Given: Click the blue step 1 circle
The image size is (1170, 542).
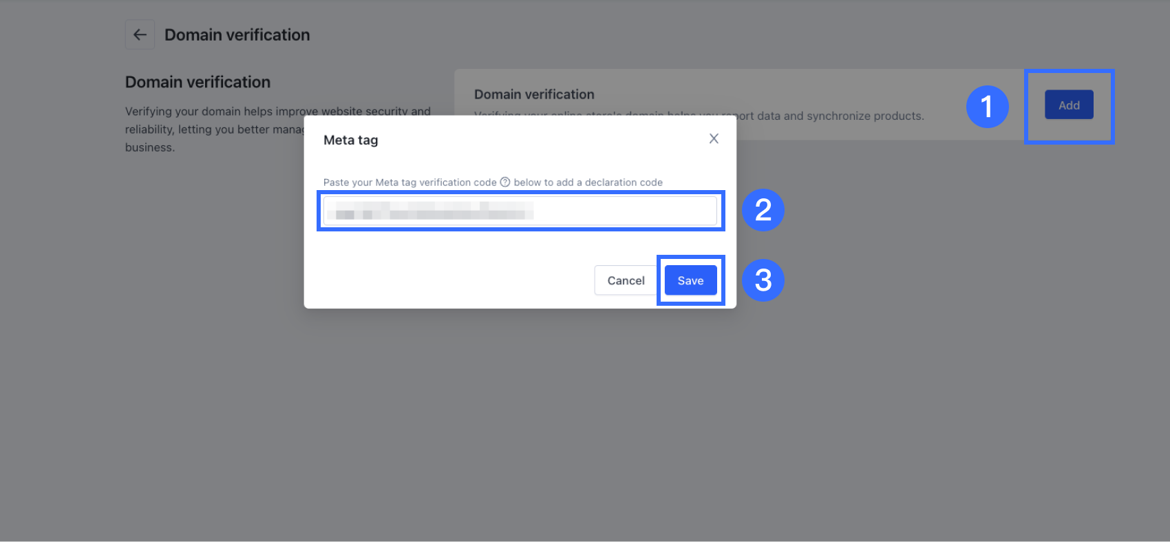Looking at the screenshot, I should click(x=987, y=107).
